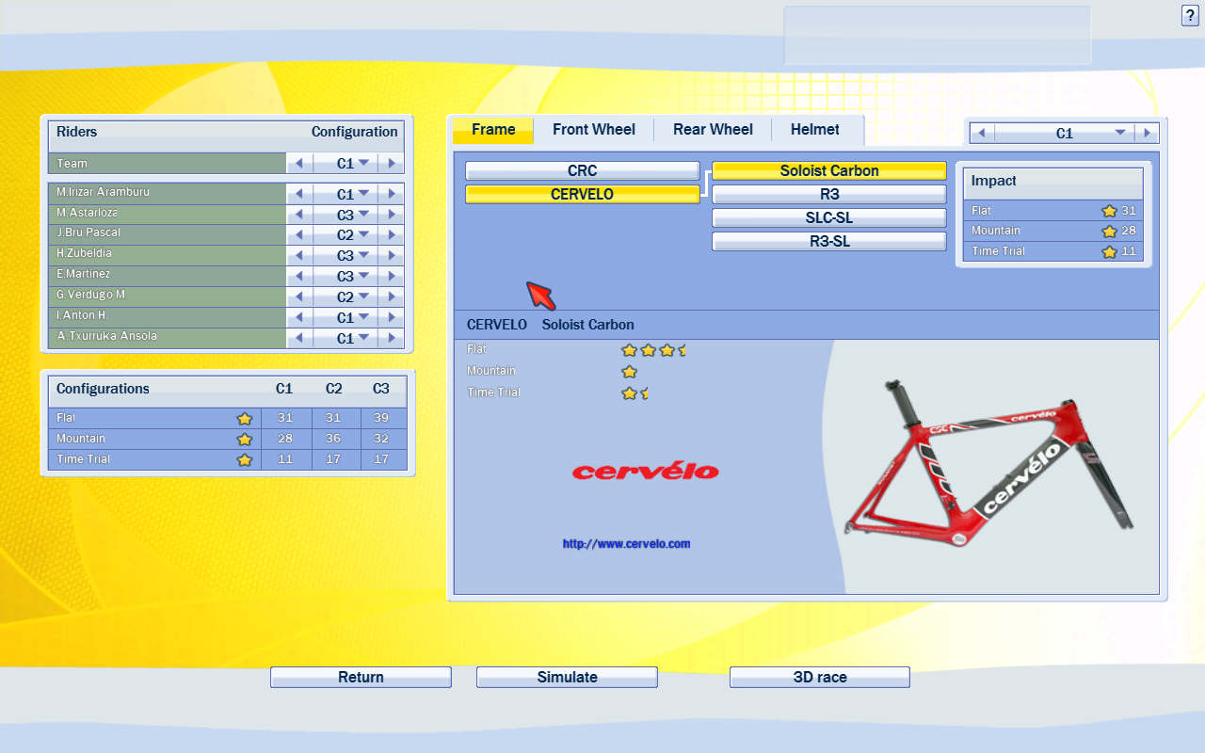
Task: Click the red Cervélo brand logo
Action: pyautogui.click(x=645, y=471)
